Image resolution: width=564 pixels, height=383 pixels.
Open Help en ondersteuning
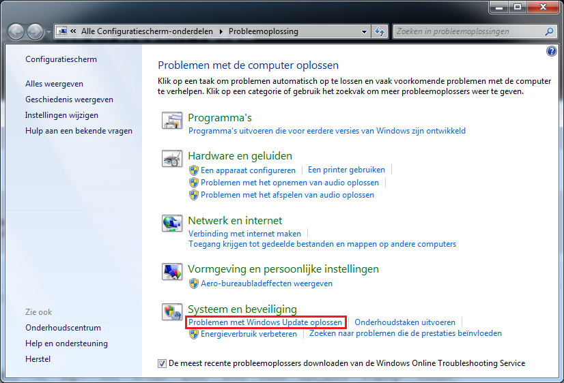tap(66, 343)
